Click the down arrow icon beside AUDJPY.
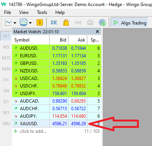Screen dimensions: 152x146 16,116
